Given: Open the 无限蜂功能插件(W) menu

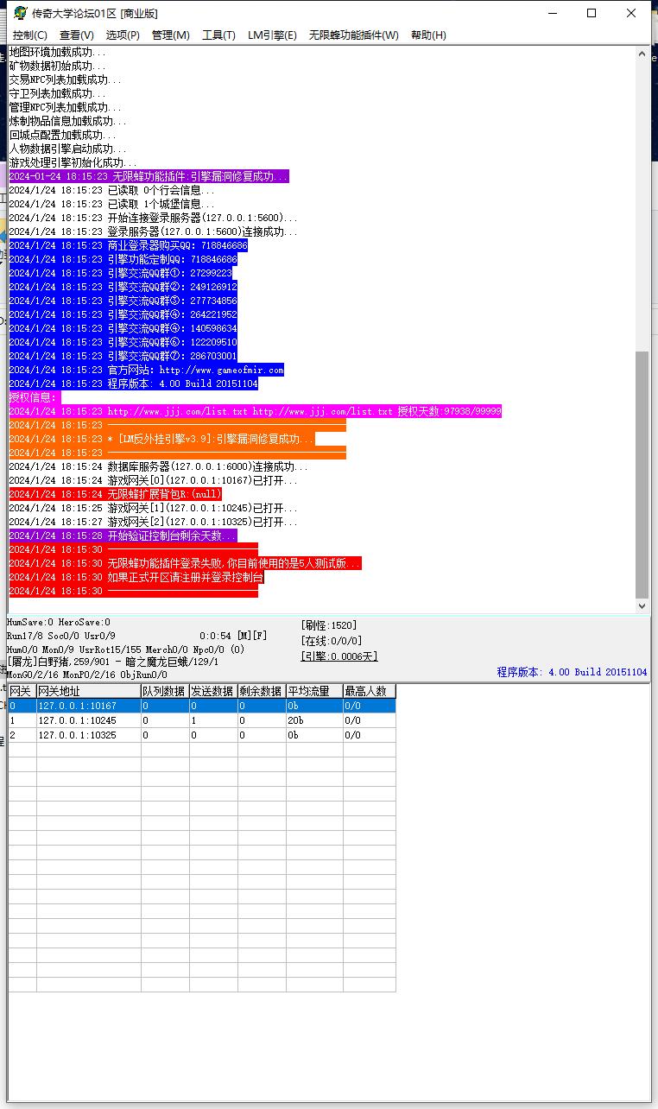Looking at the screenshot, I should point(354,35).
